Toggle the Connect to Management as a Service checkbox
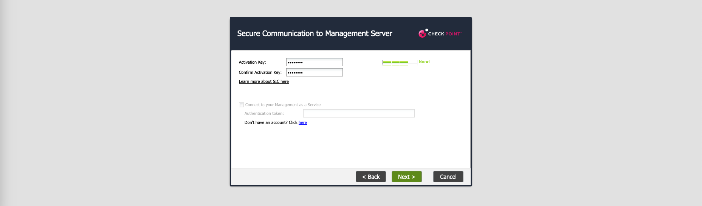The image size is (702, 206). 241,105
